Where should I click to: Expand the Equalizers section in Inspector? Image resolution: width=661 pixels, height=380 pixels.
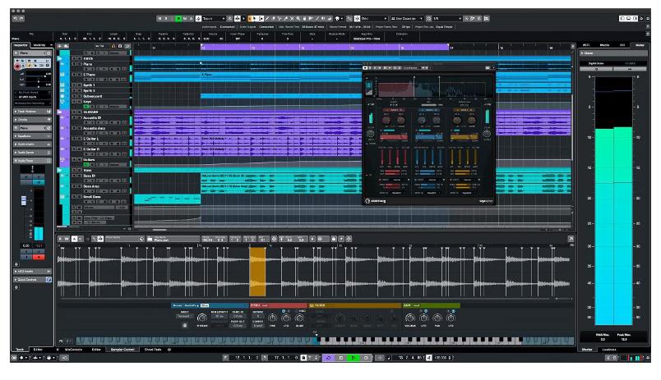tap(25, 136)
